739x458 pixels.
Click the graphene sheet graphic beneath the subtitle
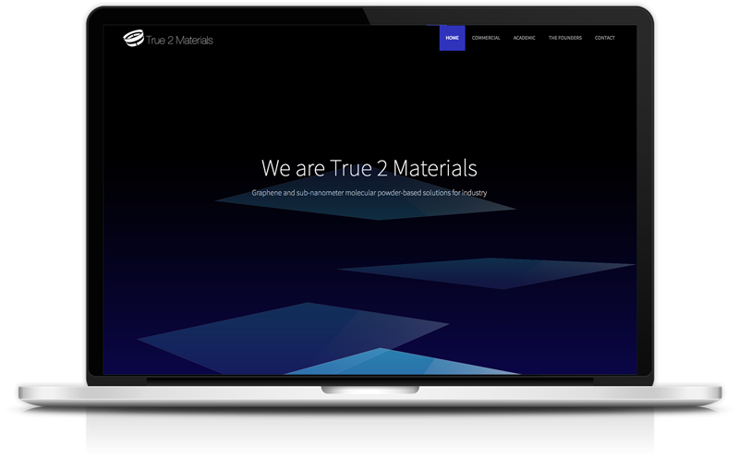[369, 211]
